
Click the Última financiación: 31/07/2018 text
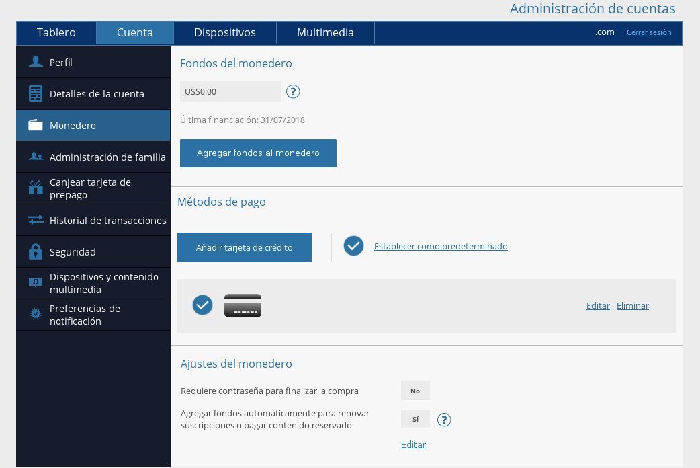[243, 120]
